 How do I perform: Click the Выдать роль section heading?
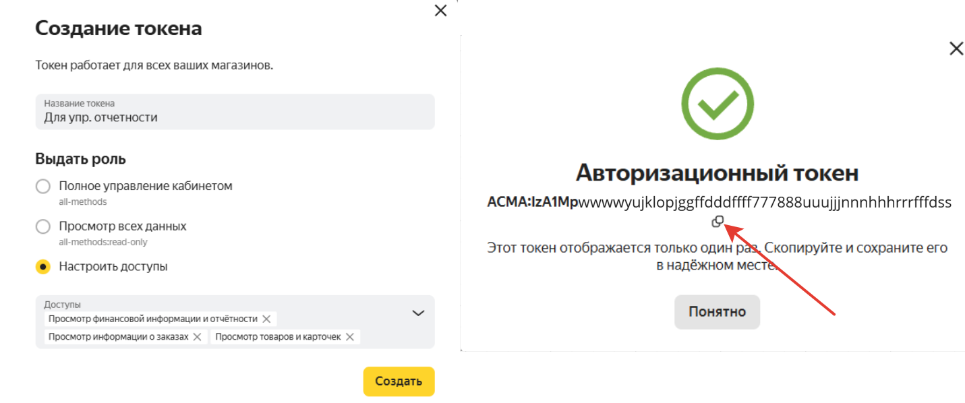tap(80, 159)
